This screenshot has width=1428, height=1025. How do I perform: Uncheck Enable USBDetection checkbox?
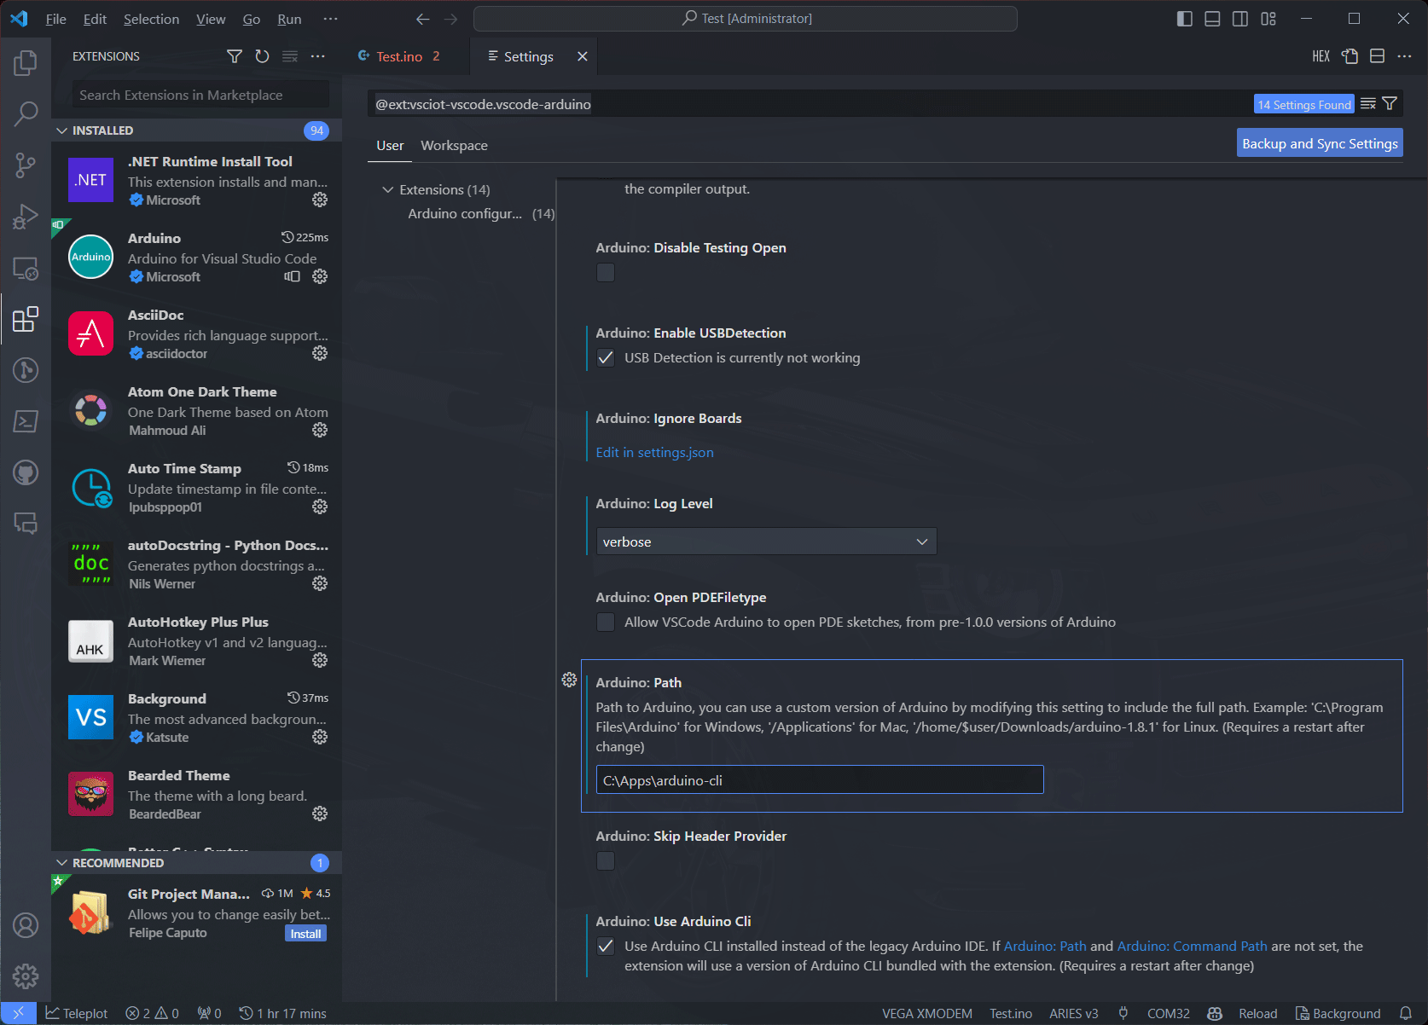[606, 358]
